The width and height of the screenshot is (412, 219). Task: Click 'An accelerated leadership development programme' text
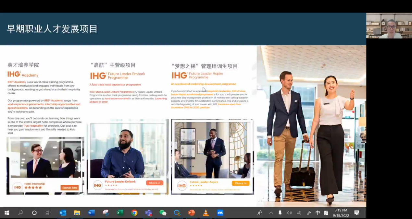204,84
